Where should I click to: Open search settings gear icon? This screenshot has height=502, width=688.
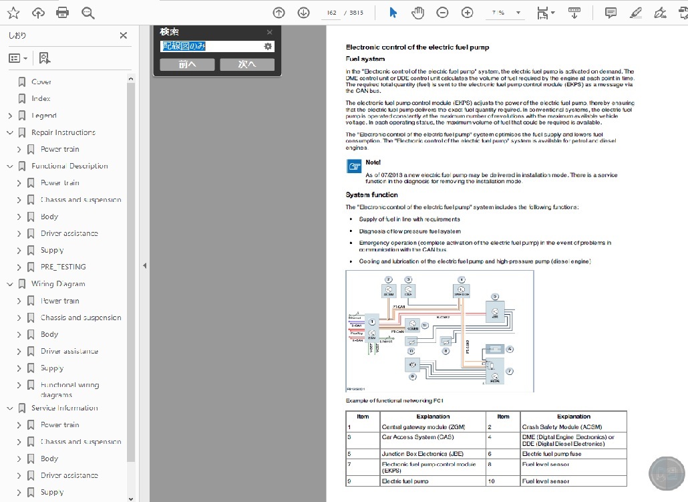click(x=268, y=46)
